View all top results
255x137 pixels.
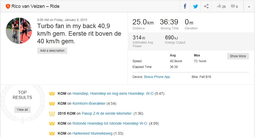point(22,109)
